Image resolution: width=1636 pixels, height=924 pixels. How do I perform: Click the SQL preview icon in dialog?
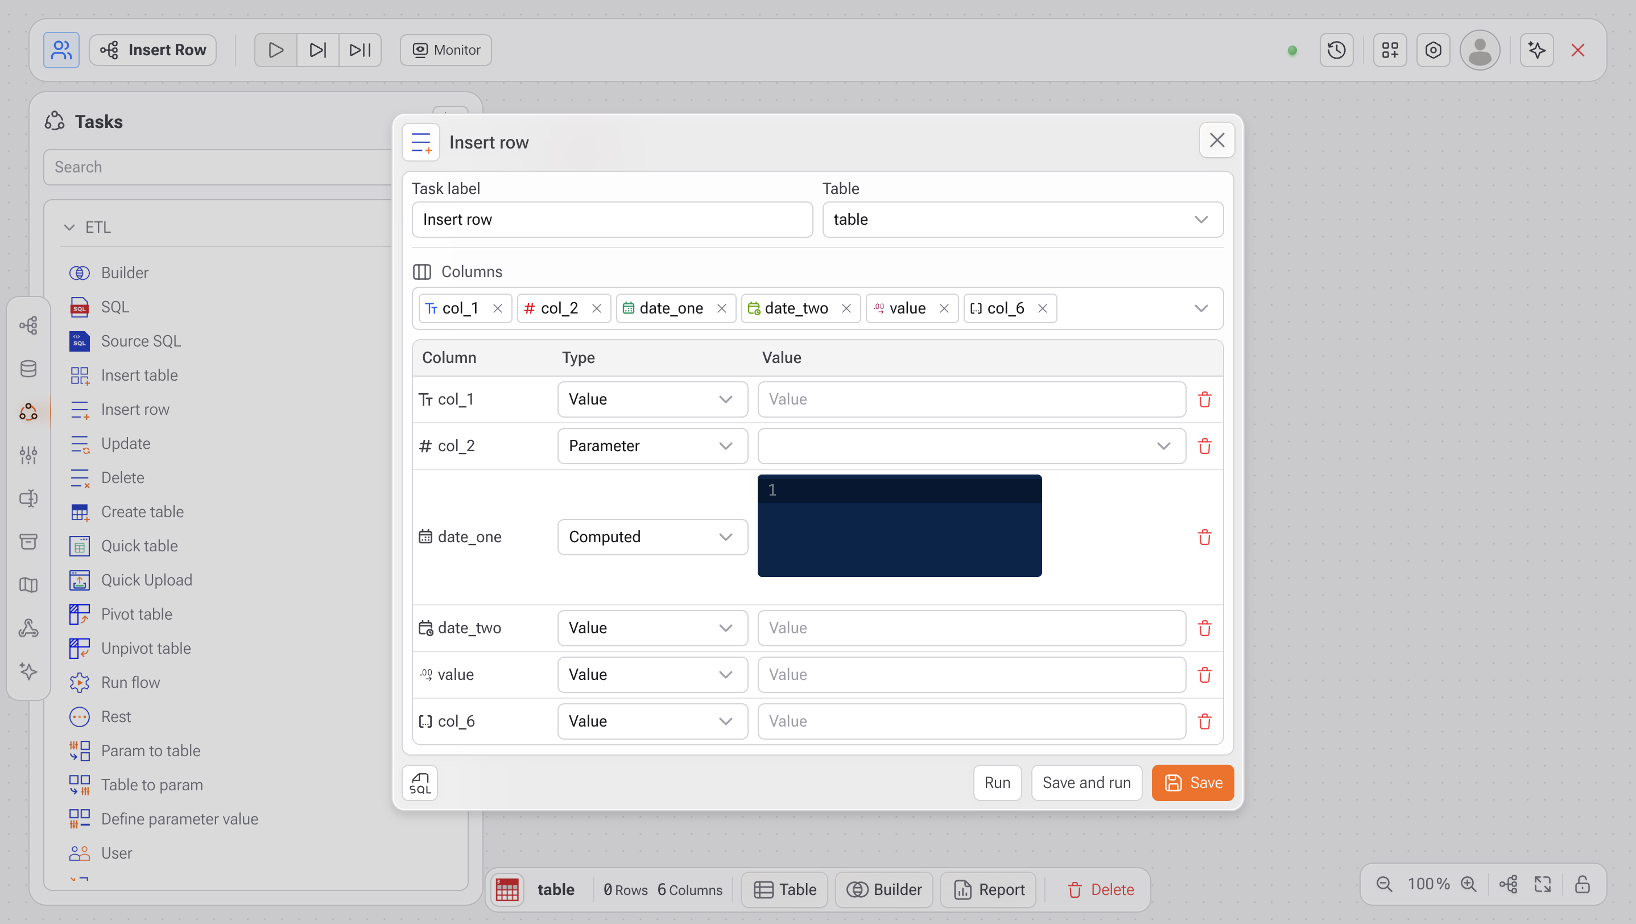419,782
